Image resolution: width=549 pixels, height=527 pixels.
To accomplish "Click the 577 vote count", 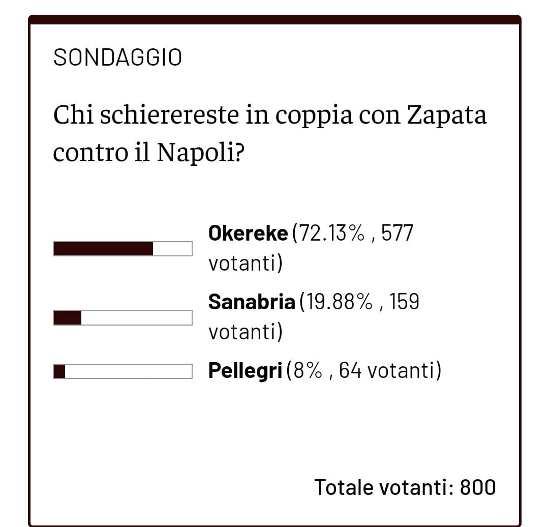I will (396, 233).
